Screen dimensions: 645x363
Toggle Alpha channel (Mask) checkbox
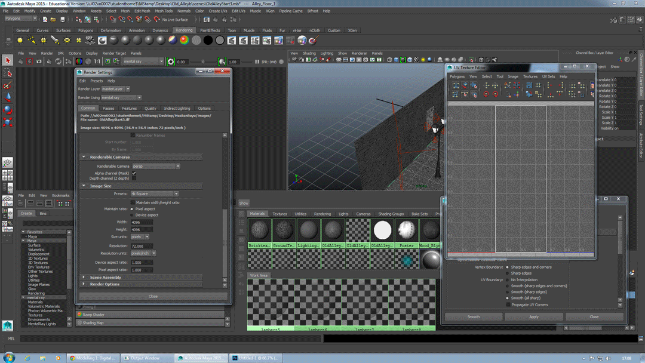coord(134,173)
